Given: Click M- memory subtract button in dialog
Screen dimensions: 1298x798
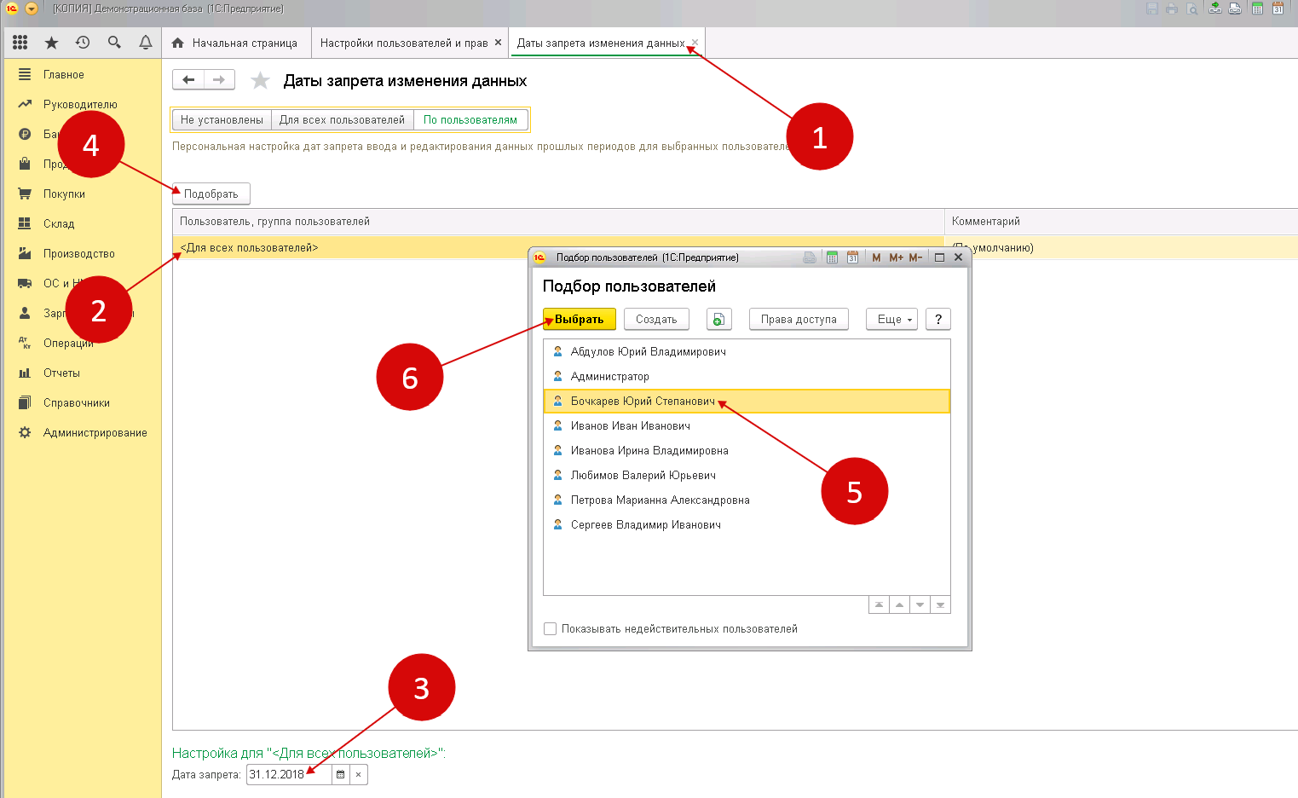Looking at the screenshot, I should pyautogui.click(x=915, y=257).
